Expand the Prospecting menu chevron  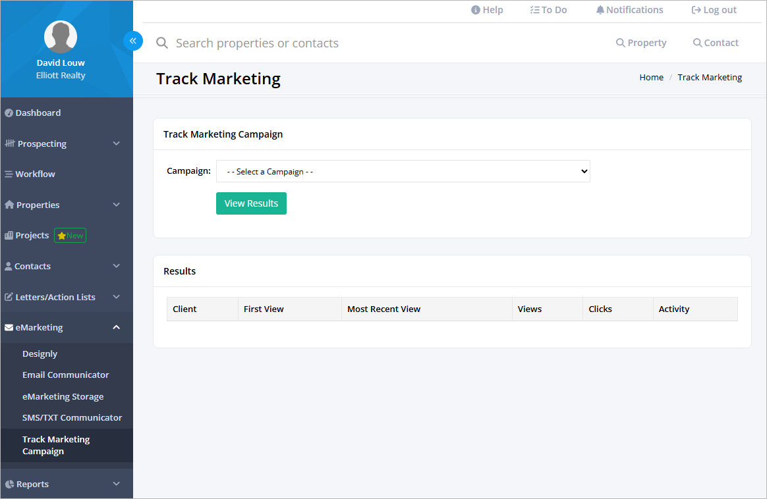tap(117, 144)
